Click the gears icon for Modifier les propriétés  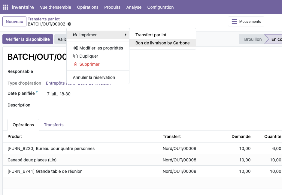pos(76,48)
